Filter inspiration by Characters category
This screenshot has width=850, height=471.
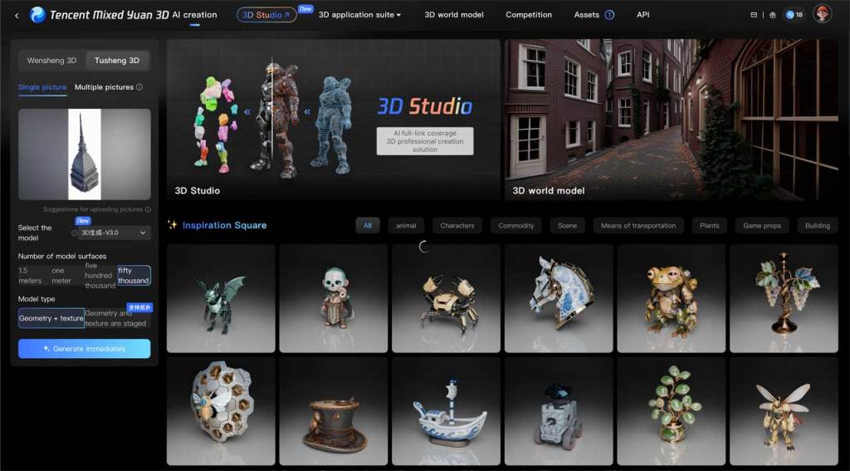click(457, 225)
